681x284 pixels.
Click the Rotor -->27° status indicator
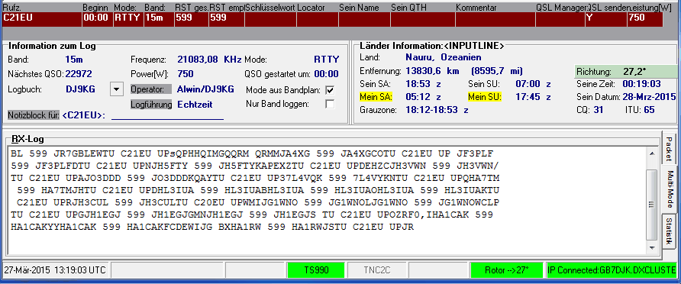click(x=507, y=270)
